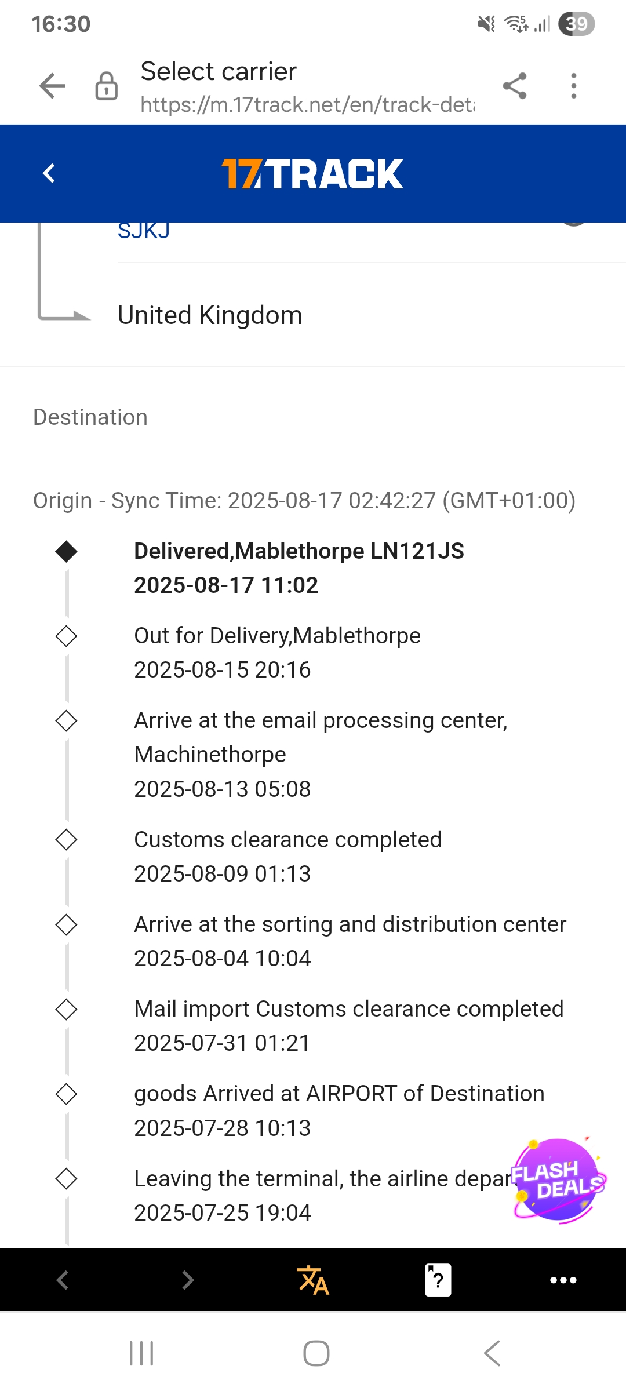Select the Delivered Mablethorpe timeline marker
626x1391 pixels.
tap(66, 551)
